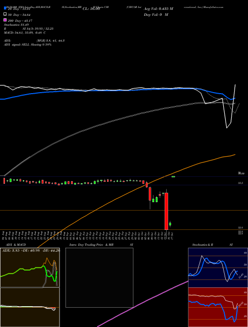Click the green mark at the 56.00 price level
The image size is (248, 327).
(x=173, y=177)
